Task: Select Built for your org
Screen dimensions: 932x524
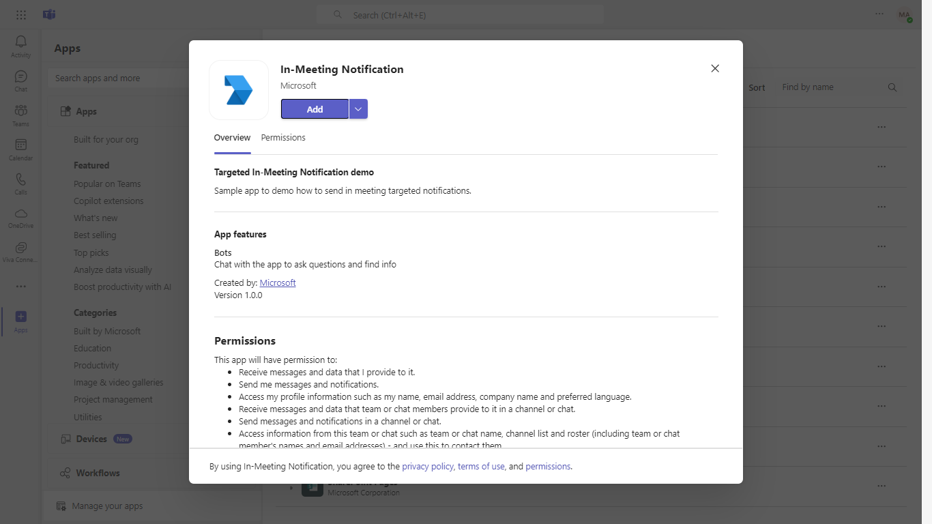Action: tap(106, 140)
